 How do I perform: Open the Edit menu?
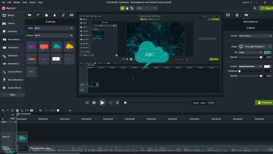coord(9,3)
